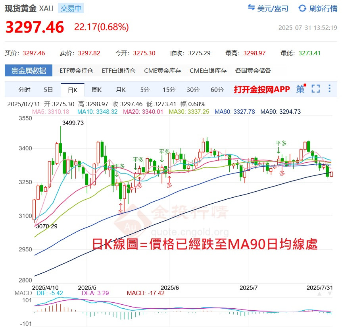Switch chart to 分时 view
The image size is (342, 327).
point(24,90)
